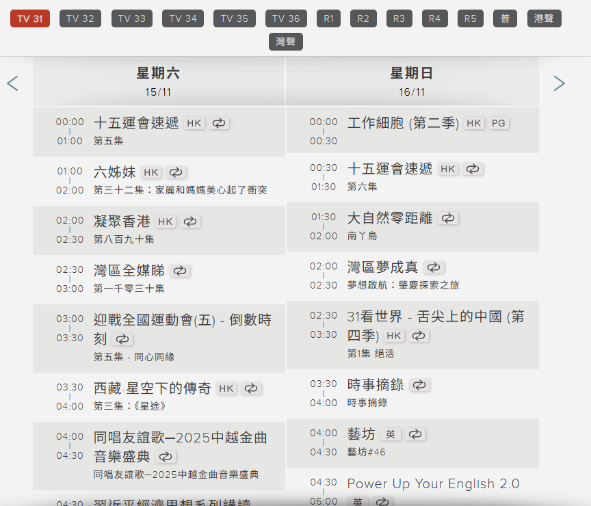Screen dimensions: 591x506
Task: Go to next week using right arrow
Action: pyautogui.click(x=560, y=83)
